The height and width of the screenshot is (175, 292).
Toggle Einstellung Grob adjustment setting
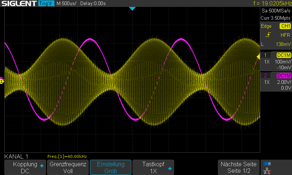click(110, 167)
